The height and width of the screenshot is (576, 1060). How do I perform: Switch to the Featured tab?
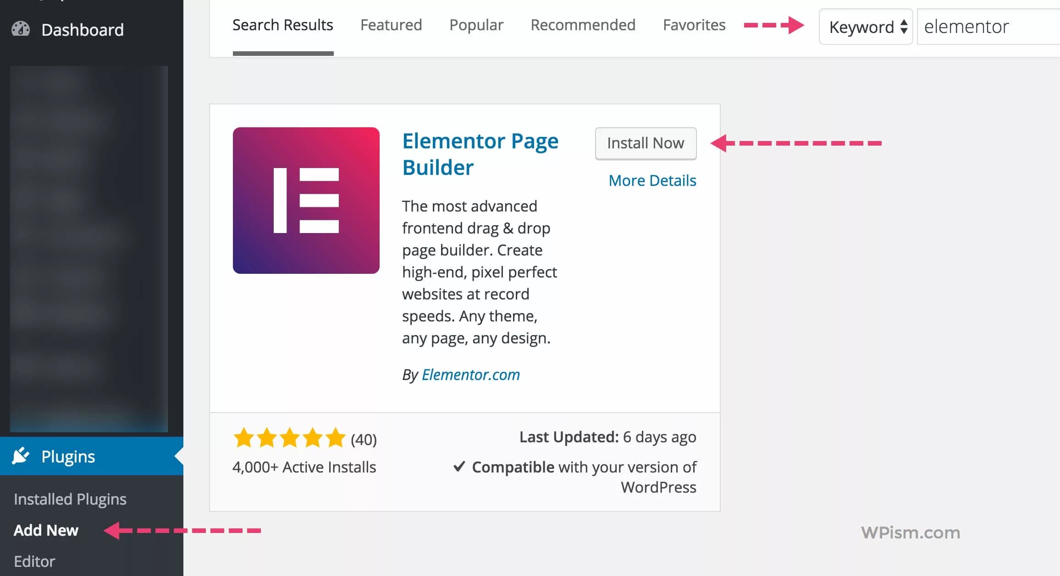coord(391,25)
